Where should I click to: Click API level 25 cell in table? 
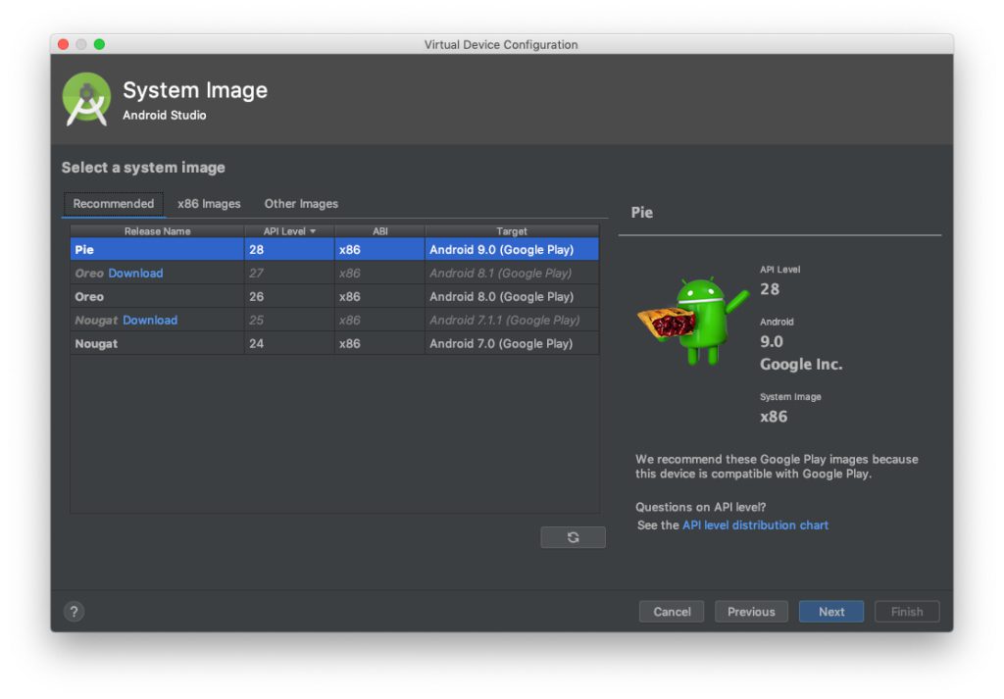tap(289, 320)
